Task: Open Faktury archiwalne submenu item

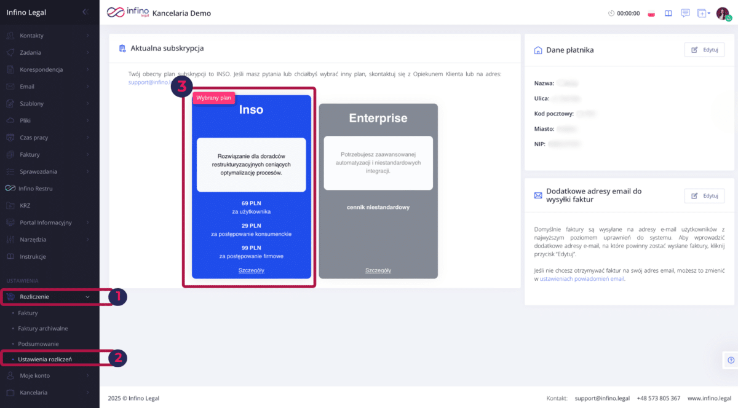Action: [x=43, y=328]
